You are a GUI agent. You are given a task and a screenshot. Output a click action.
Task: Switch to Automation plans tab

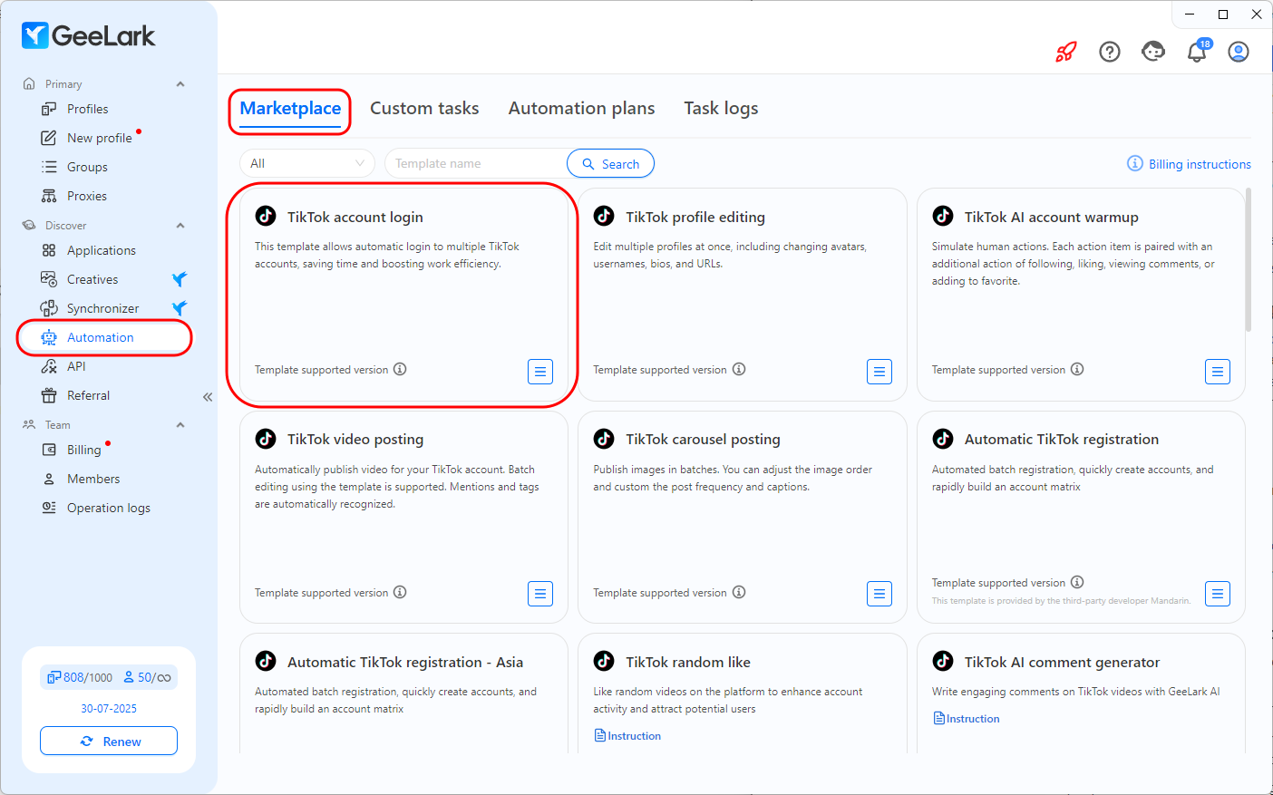click(x=581, y=109)
